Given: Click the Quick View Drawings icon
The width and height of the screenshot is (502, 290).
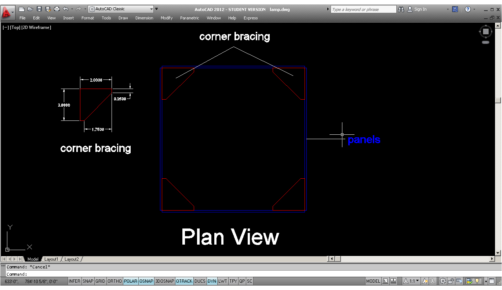Looking at the screenshot, I should [393, 281].
